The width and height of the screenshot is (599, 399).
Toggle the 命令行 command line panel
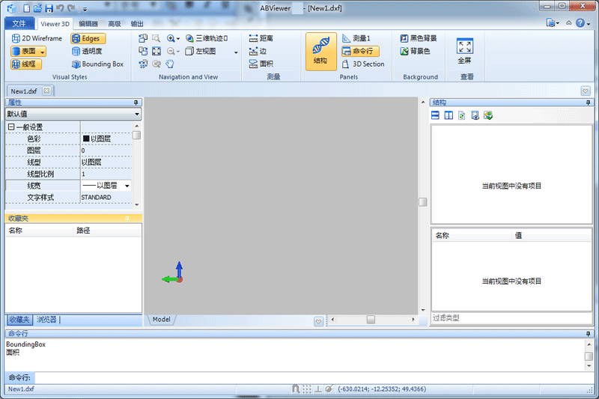click(x=360, y=51)
